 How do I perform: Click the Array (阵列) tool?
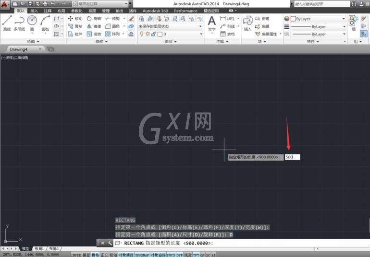[112, 34]
